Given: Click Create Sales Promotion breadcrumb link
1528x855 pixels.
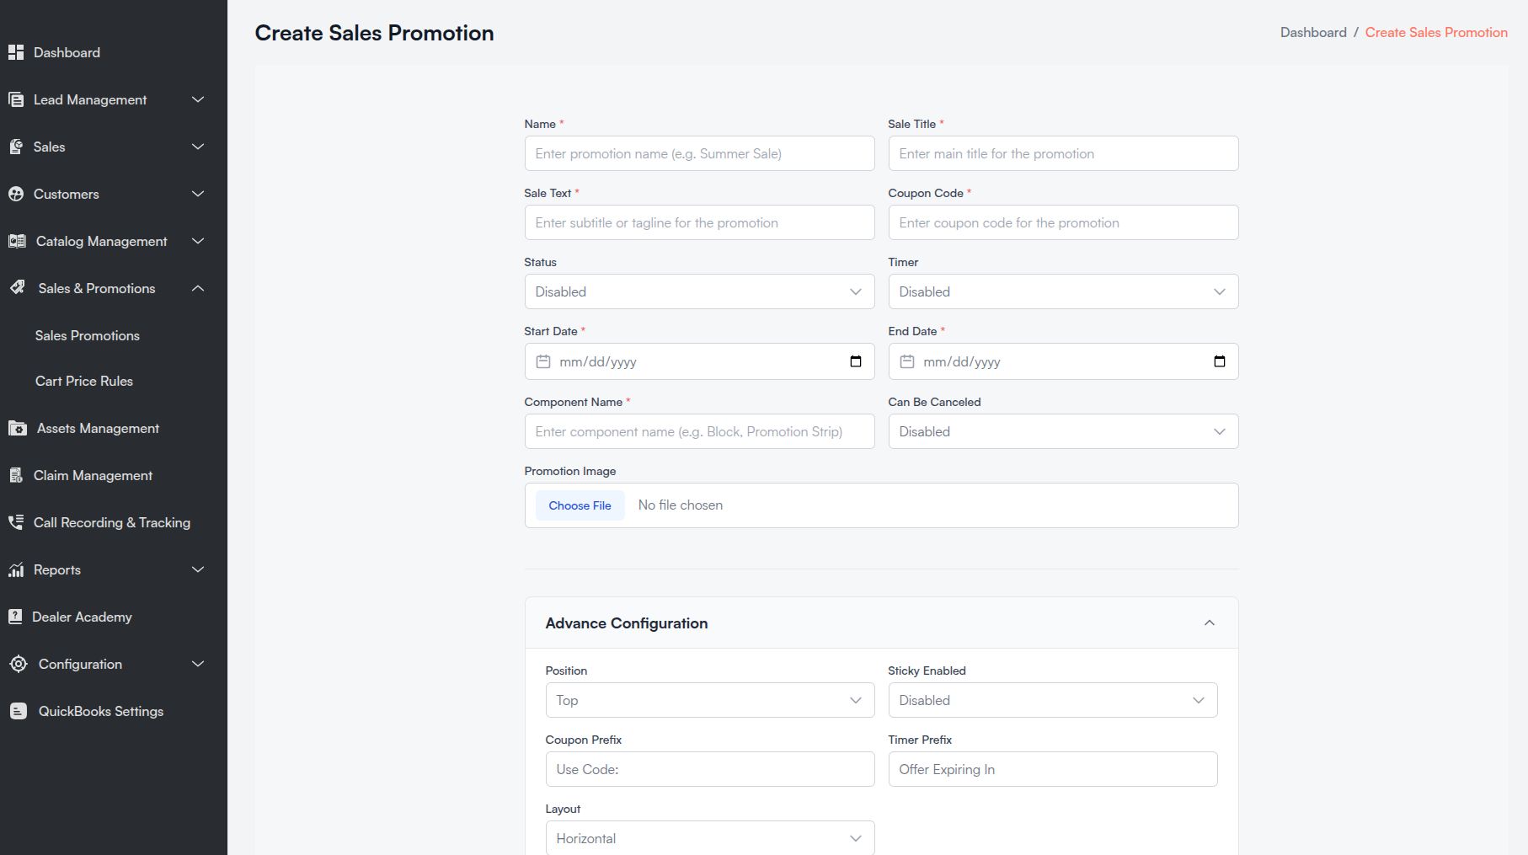Looking at the screenshot, I should (x=1436, y=32).
